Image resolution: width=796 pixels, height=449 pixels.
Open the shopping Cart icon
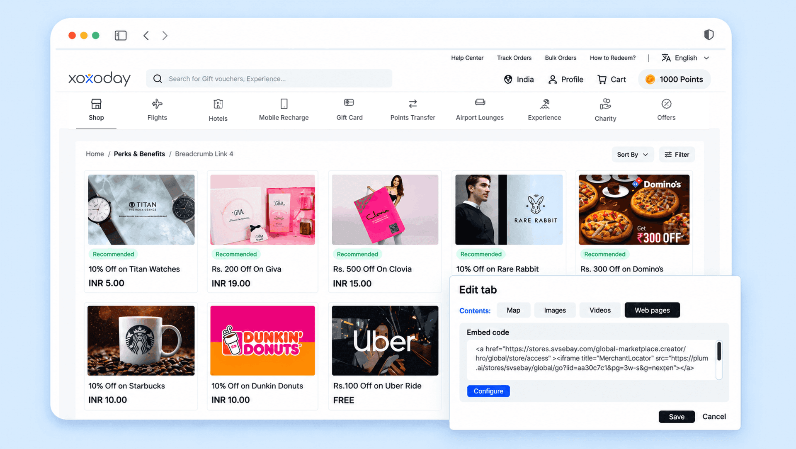(x=602, y=80)
